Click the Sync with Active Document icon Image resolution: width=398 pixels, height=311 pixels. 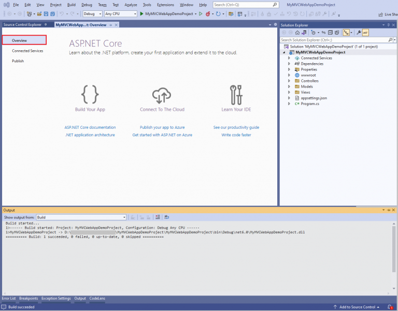point(323,32)
